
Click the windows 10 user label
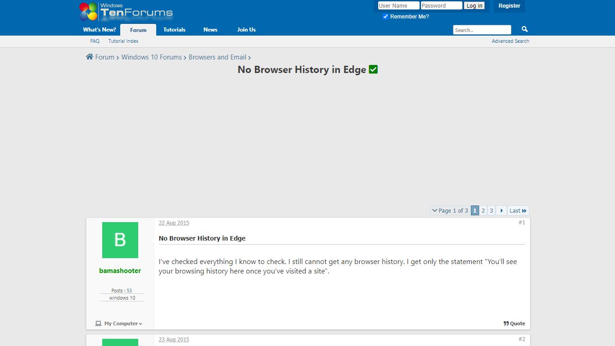(x=122, y=298)
